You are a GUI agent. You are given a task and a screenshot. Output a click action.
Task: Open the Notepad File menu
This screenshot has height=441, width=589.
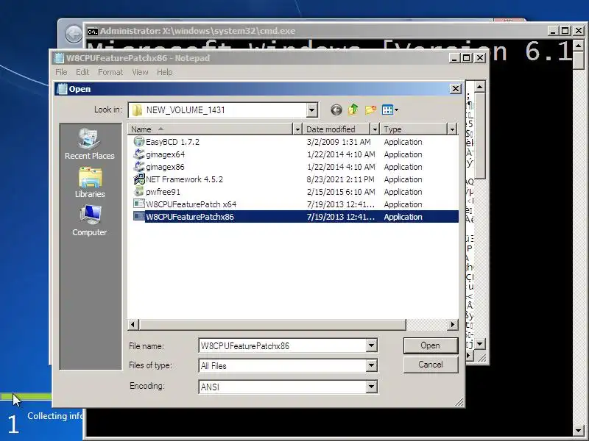coord(61,72)
